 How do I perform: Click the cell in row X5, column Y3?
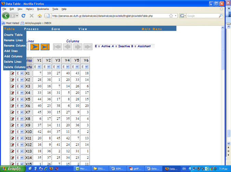57,99
